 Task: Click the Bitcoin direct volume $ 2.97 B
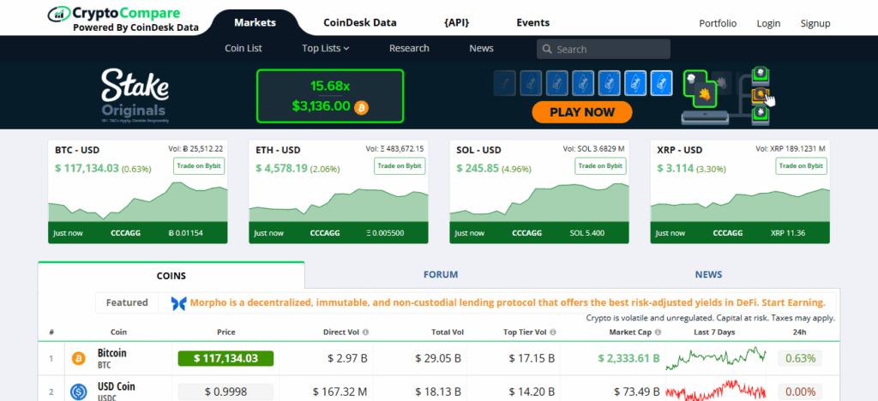pyautogui.click(x=347, y=358)
